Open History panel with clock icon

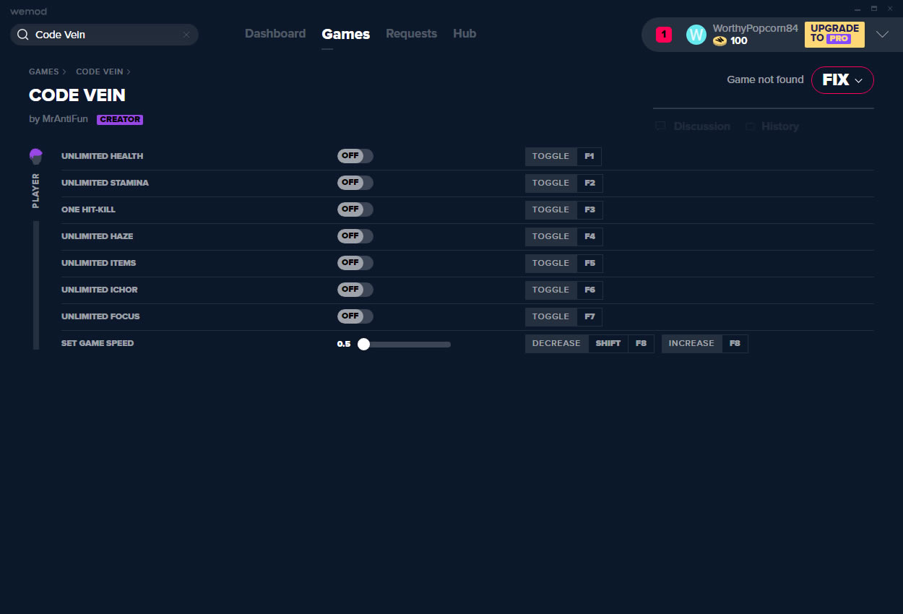coord(750,126)
